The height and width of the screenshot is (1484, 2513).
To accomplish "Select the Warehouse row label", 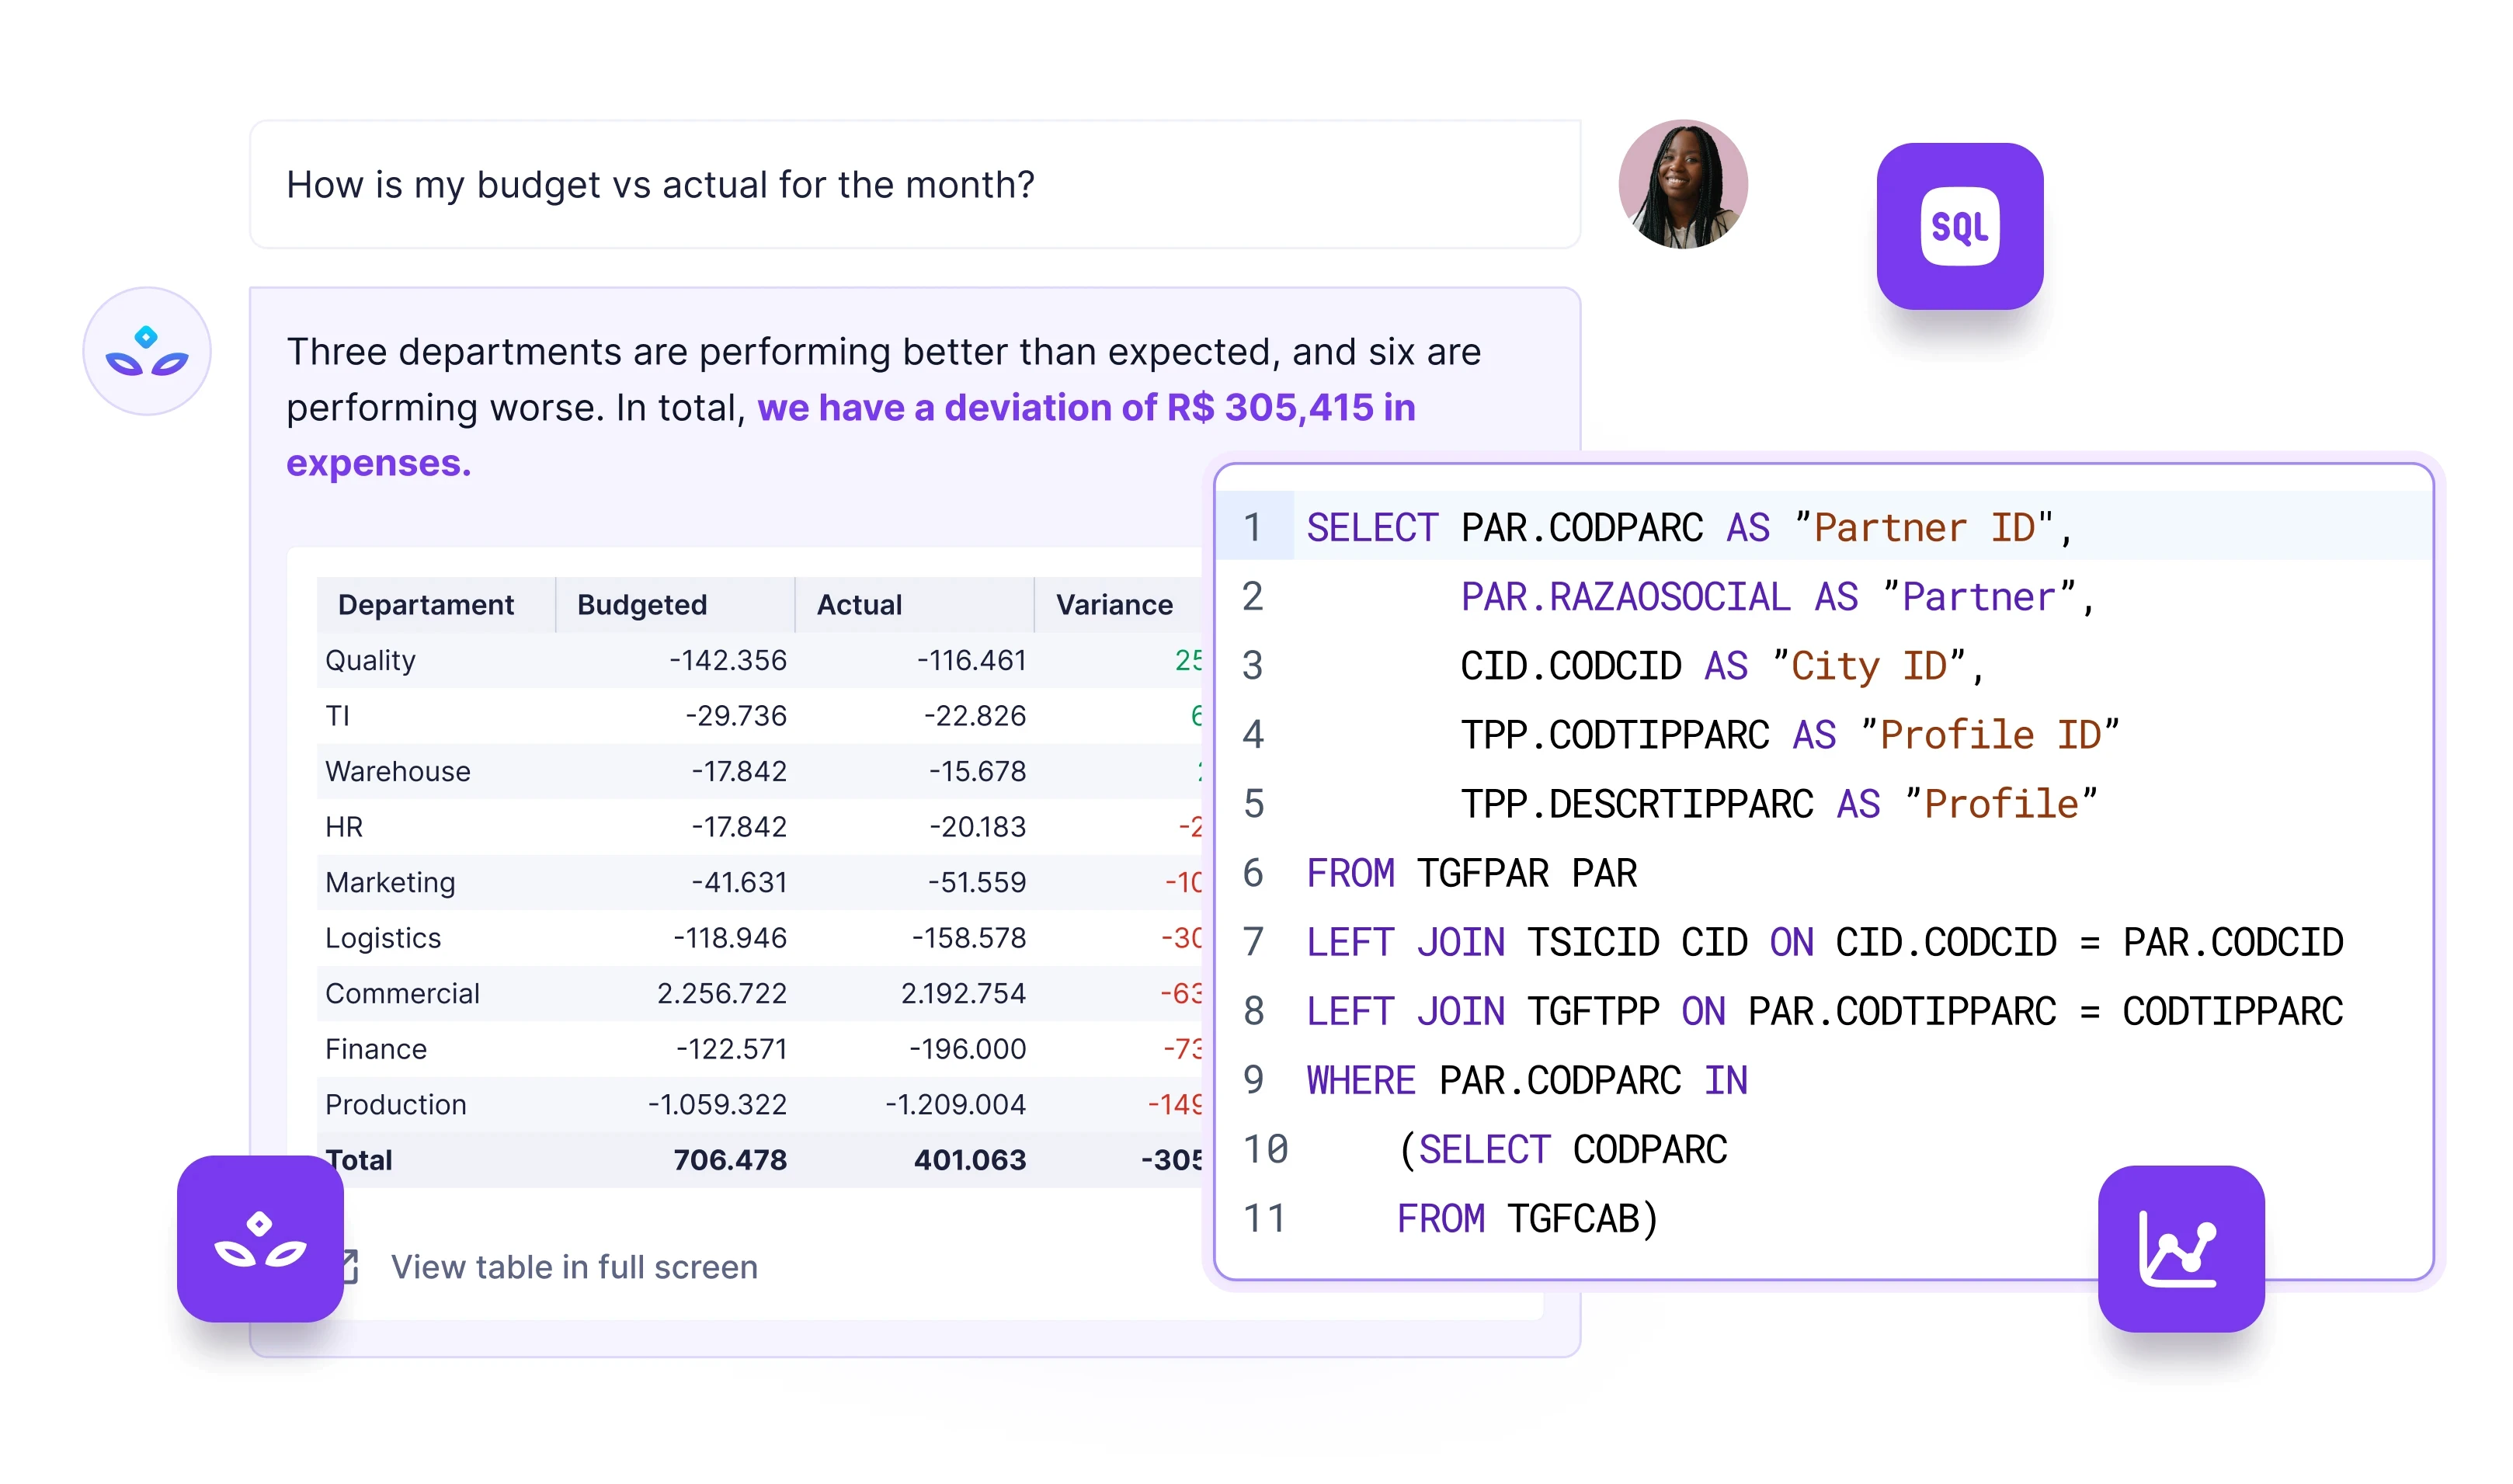I will point(398,771).
